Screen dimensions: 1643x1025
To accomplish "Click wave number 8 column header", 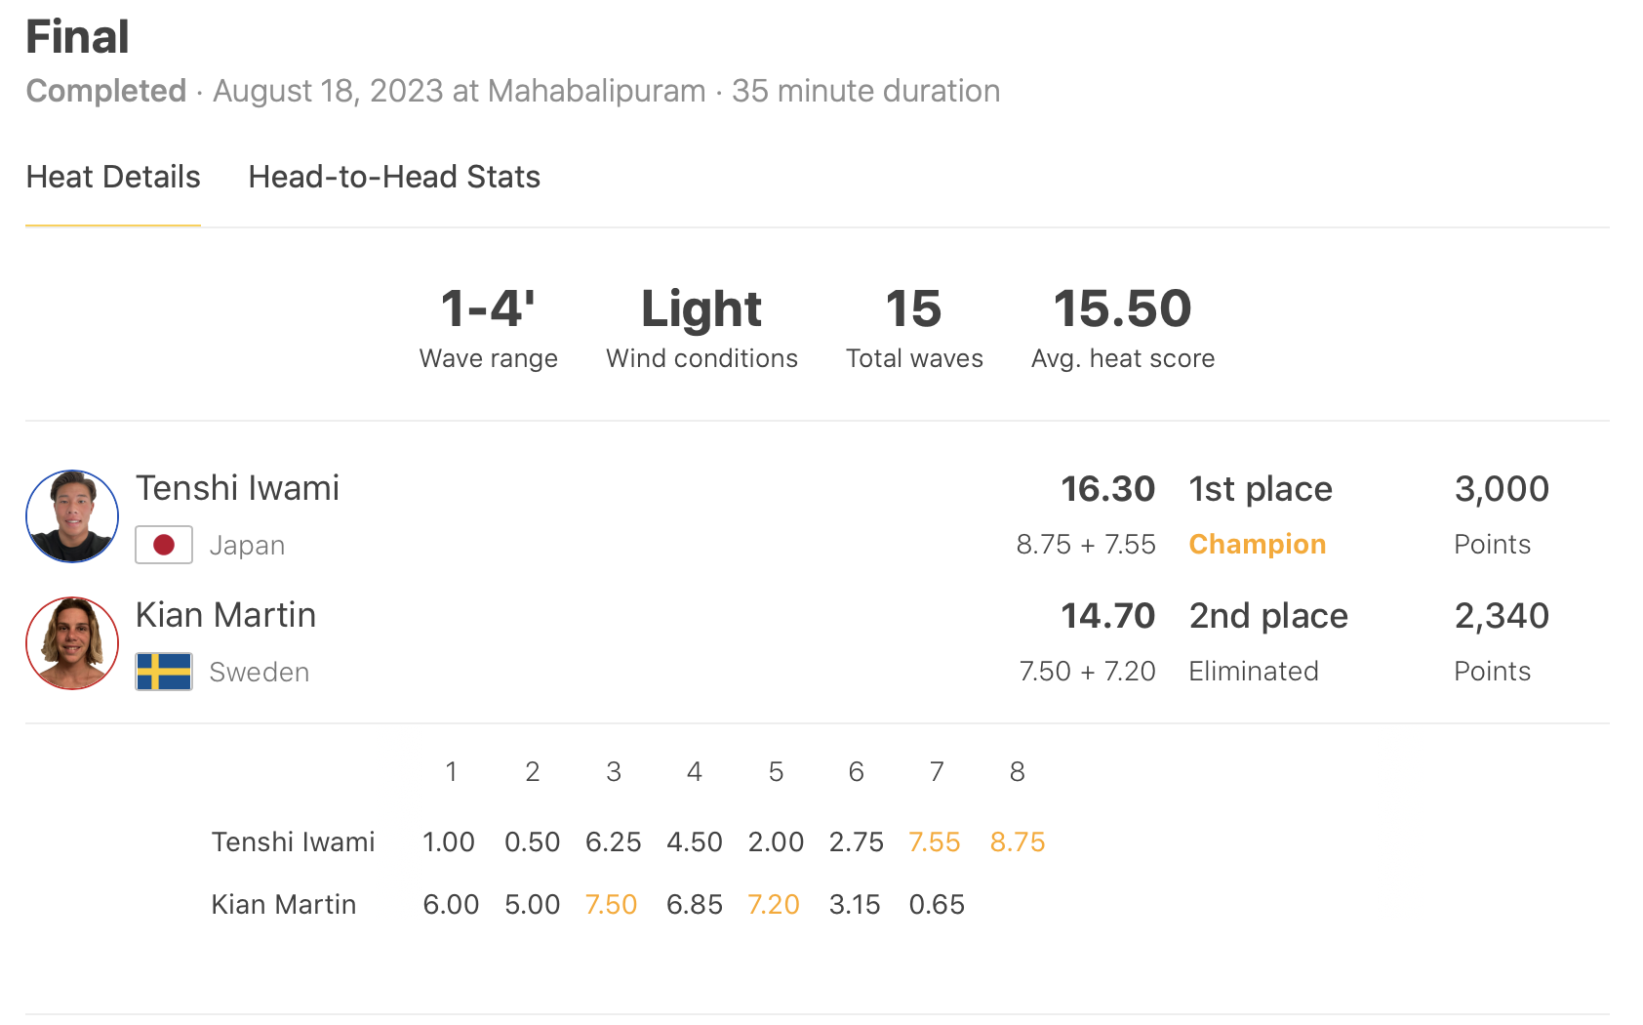I will (1017, 772).
